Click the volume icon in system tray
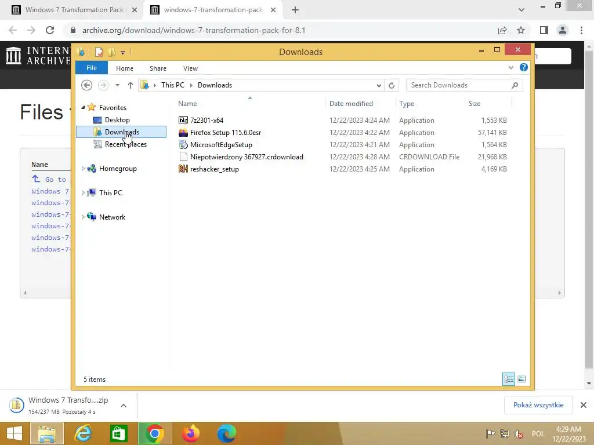 [519, 433]
